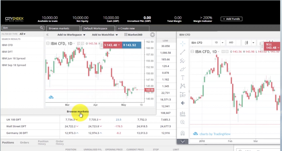Click the price alert bell icon

152,35
